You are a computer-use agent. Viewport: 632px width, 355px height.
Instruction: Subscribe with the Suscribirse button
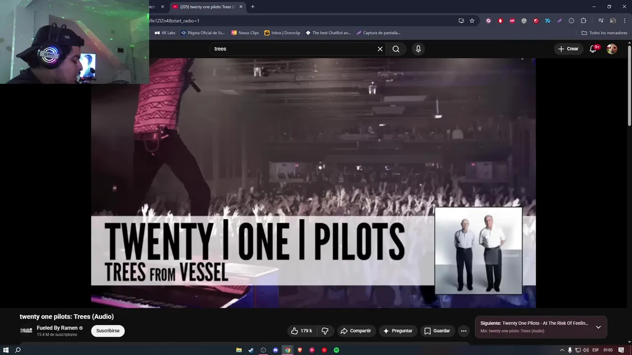[108, 331]
